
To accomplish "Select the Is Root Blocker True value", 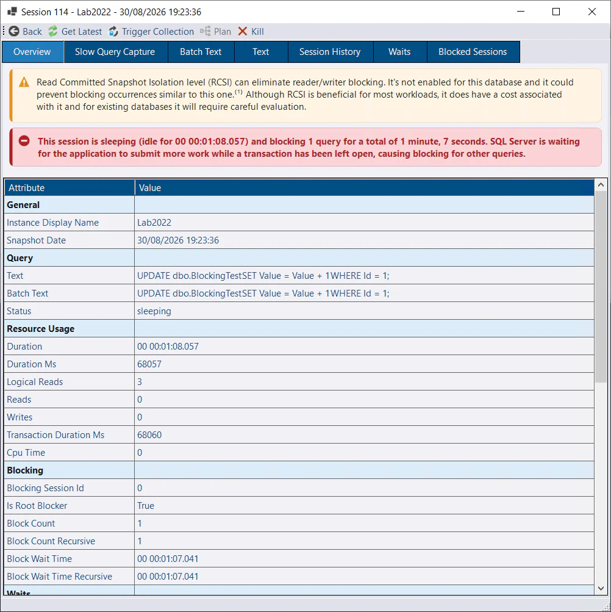I will coord(146,505).
